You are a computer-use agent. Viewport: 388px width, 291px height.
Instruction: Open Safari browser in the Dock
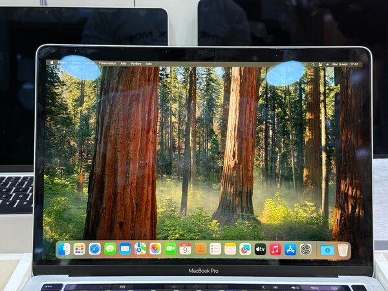click(94, 249)
